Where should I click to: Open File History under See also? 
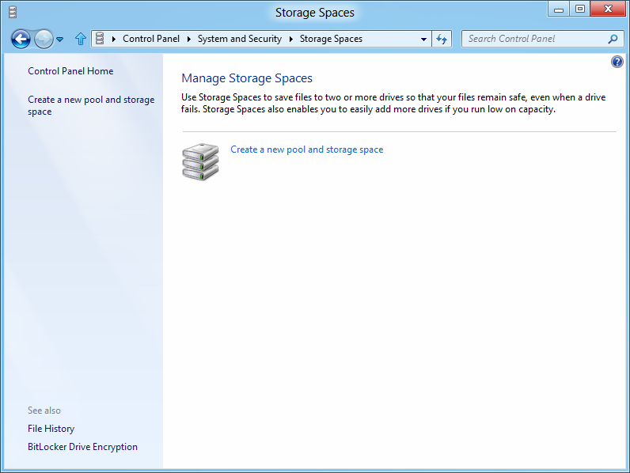click(51, 429)
